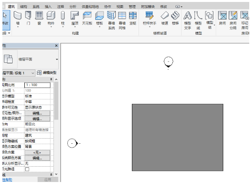
Task: Select the 幕墙网格 (Curtain Grid) tool
Action: pos(122,20)
